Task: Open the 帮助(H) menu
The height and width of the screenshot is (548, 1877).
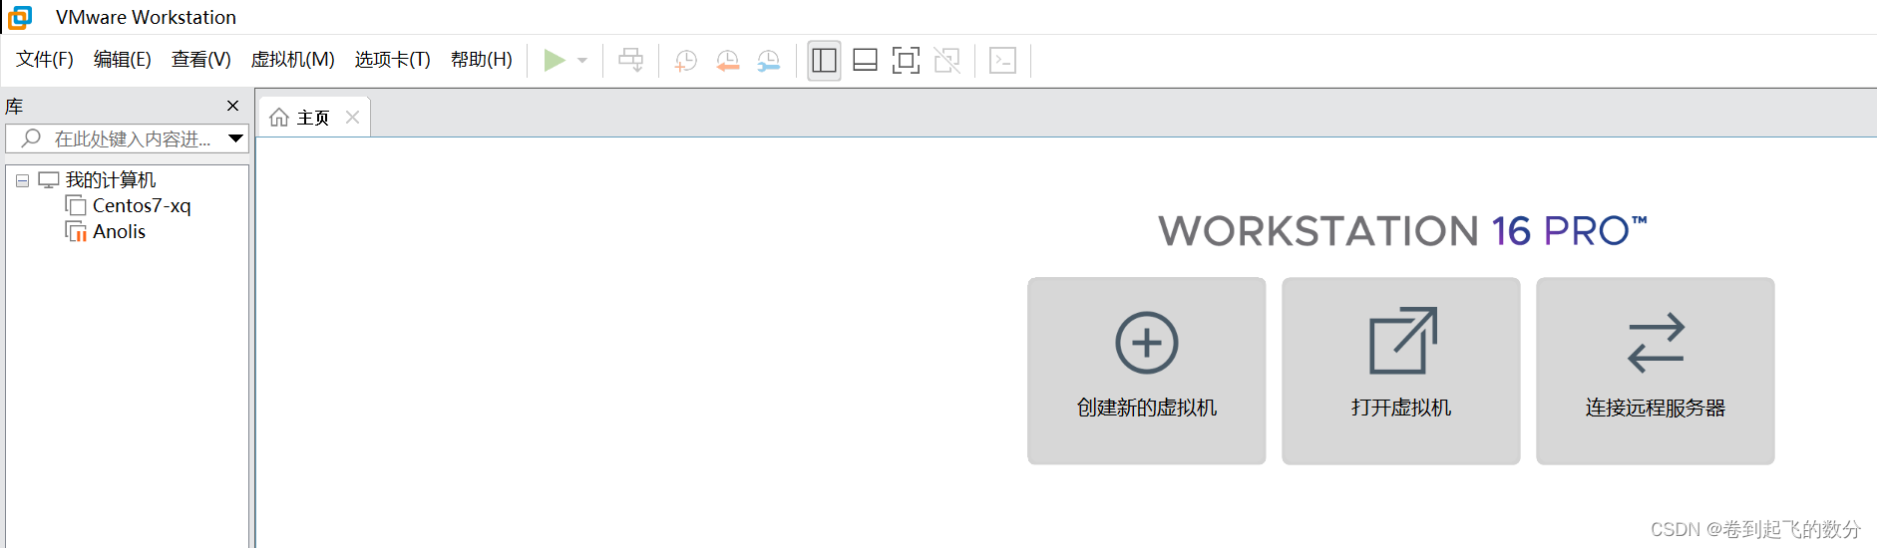Action: tap(482, 60)
